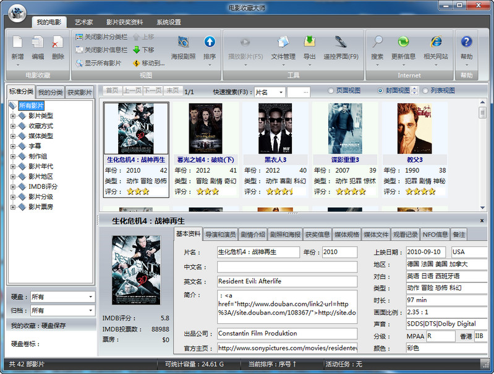Viewport: 494px width, 374px height.
Task: Select the 列表视图 radio button
Action: [x=425, y=91]
